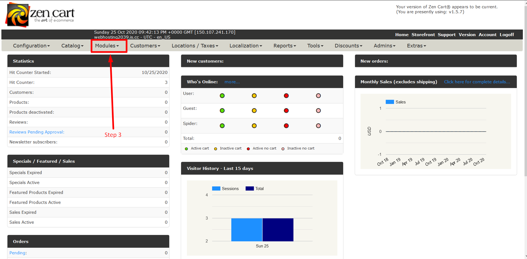Open Reviews Pending Approval link
This screenshot has height=259, width=527.
point(37,132)
